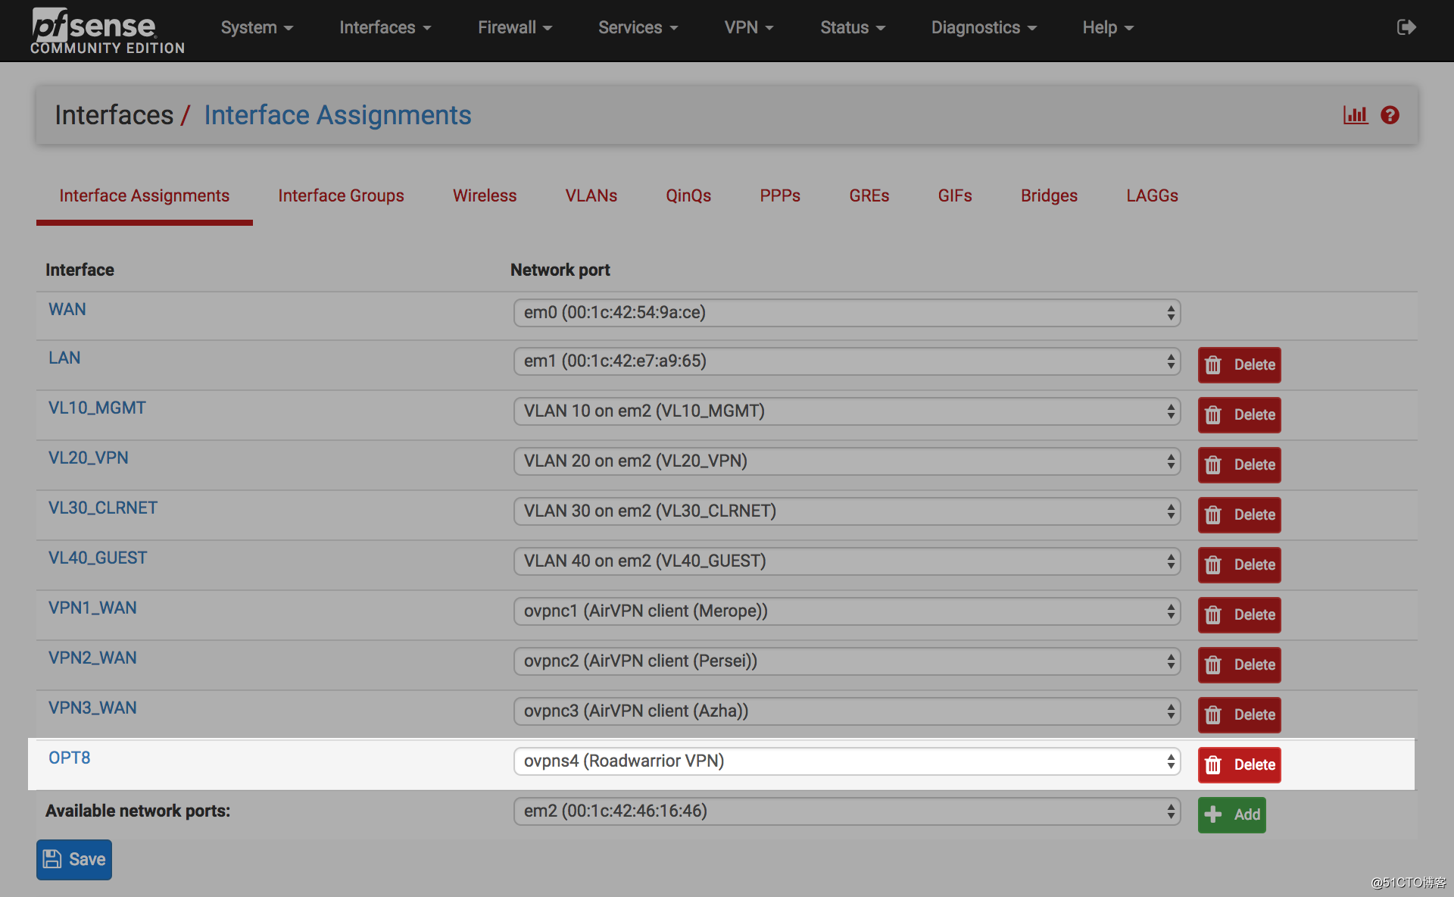
Task: Open the Diagnostics menu
Action: (983, 27)
